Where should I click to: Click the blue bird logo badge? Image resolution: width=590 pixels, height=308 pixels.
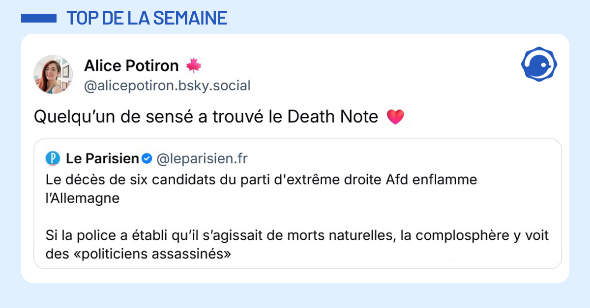538,65
